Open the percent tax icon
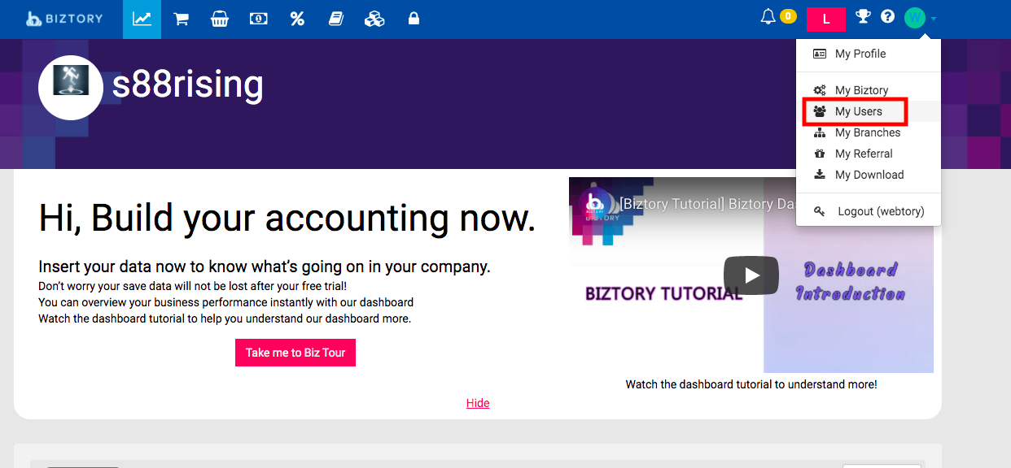This screenshot has height=468, width=1011. click(297, 19)
